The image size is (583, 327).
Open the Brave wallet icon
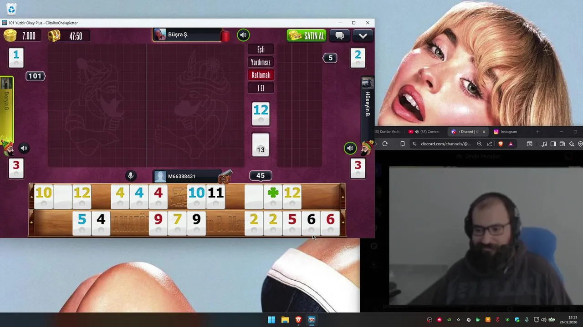click(562, 144)
